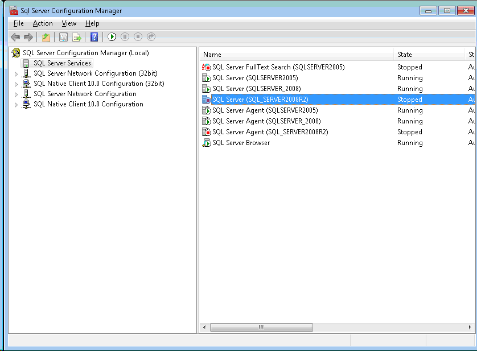The height and width of the screenshot is (351, 477).
Task: Click the Stop Service toolbar icon
Action: coord(138,37)
